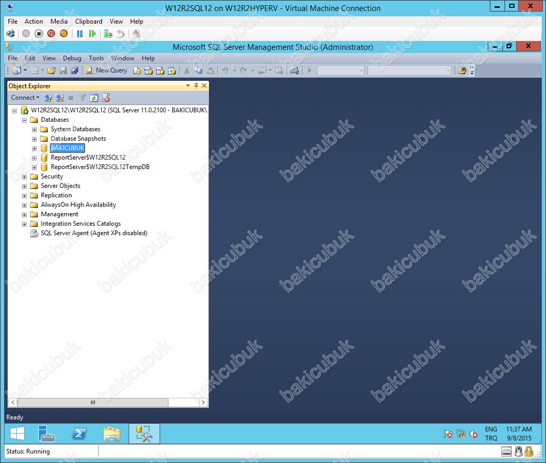Viewport: 546px width, 463px height.
Task: Click the Enhanced Session icon in VM toolbar
Action: (136, 34)
